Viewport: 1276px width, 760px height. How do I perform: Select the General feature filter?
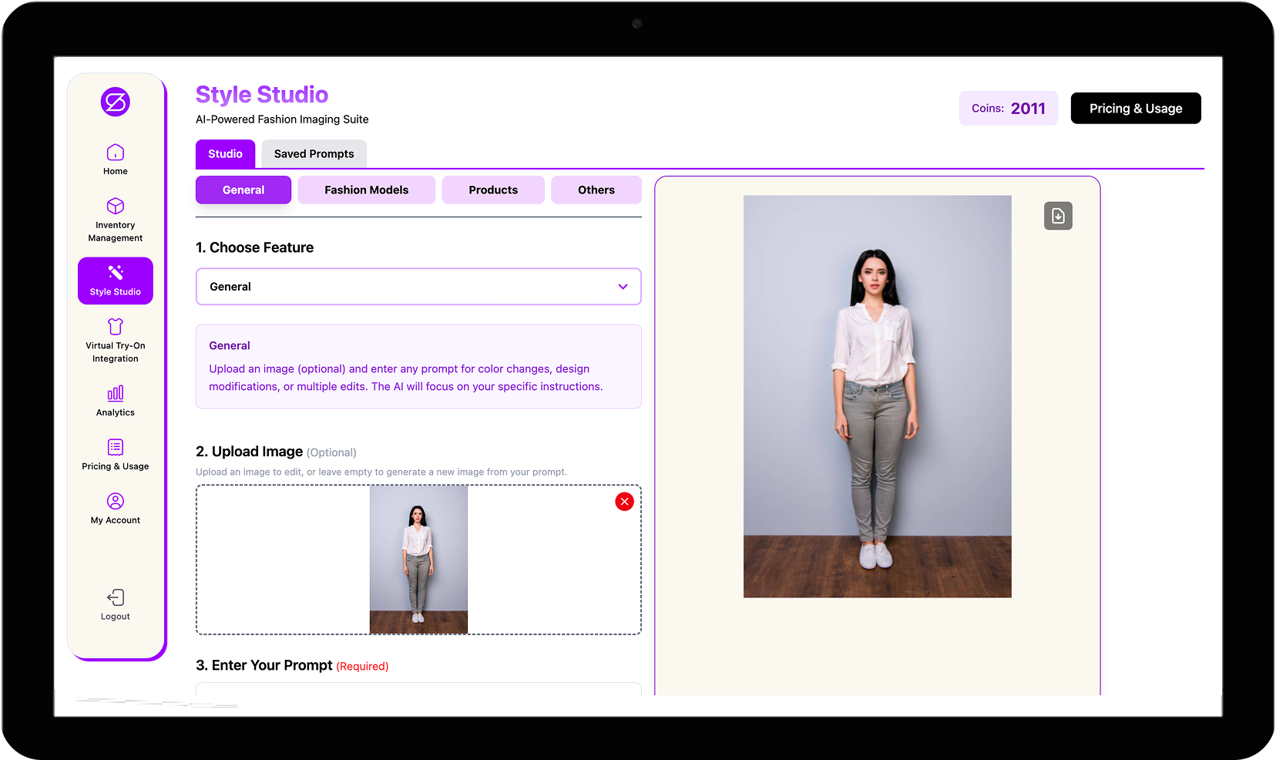coord(243,190)
